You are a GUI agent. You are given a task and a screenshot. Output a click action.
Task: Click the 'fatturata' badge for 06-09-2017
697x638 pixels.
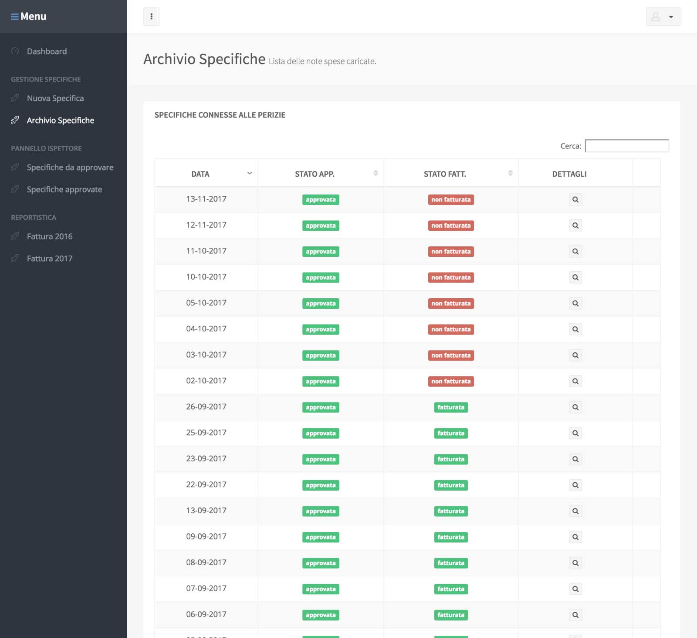point(451,615)
